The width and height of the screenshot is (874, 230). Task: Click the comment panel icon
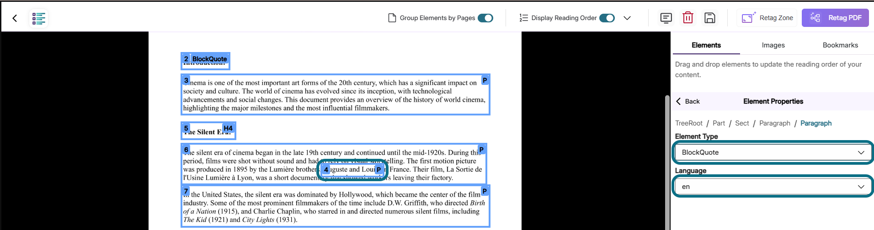pos(666,18)
